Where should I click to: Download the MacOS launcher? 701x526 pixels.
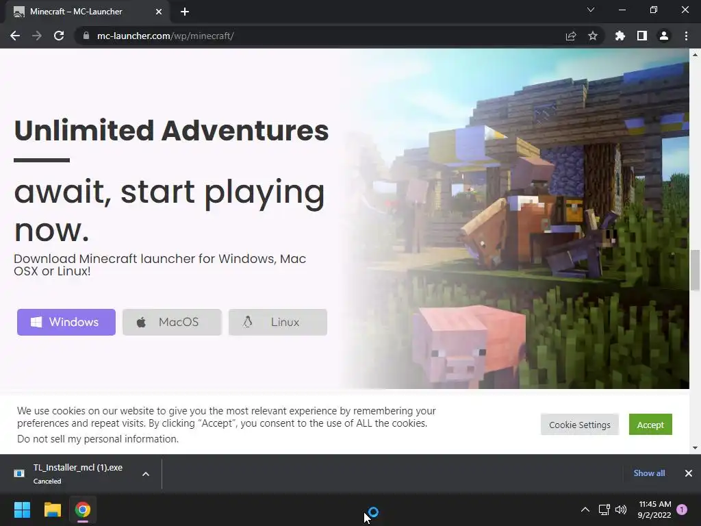(172, 322)
